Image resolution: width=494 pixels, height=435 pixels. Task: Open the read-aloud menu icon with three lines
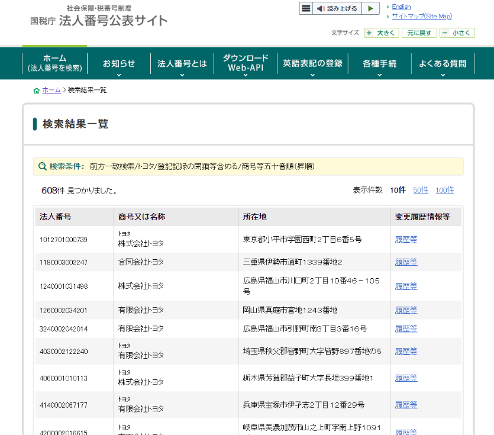click(x=306, y=8)
